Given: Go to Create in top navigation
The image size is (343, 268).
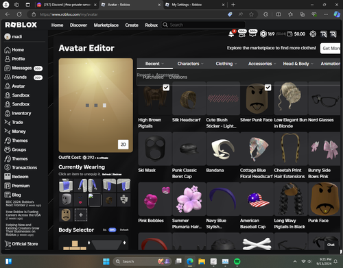Looking at the screenshot, I should point(132,25).
